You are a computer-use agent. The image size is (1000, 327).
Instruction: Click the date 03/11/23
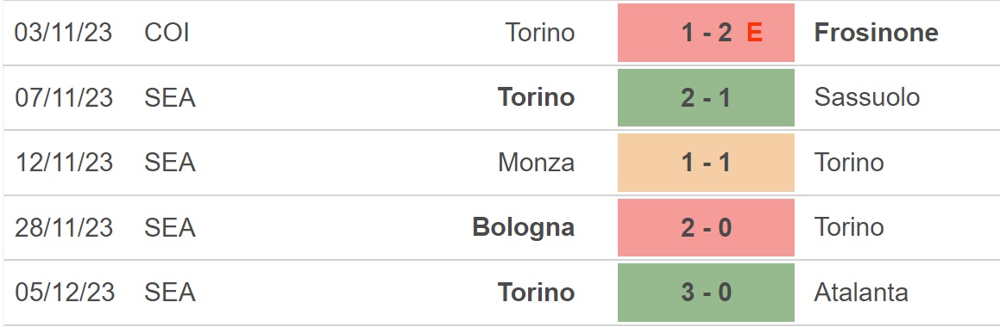[x=63, y=33]
